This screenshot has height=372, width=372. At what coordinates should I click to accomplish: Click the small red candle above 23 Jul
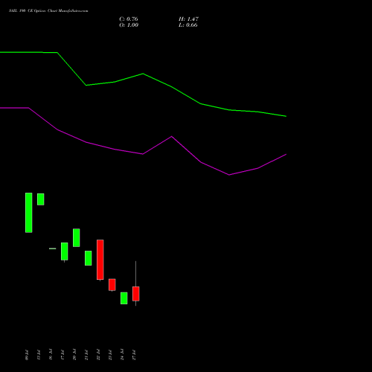[x=112, y=285]
